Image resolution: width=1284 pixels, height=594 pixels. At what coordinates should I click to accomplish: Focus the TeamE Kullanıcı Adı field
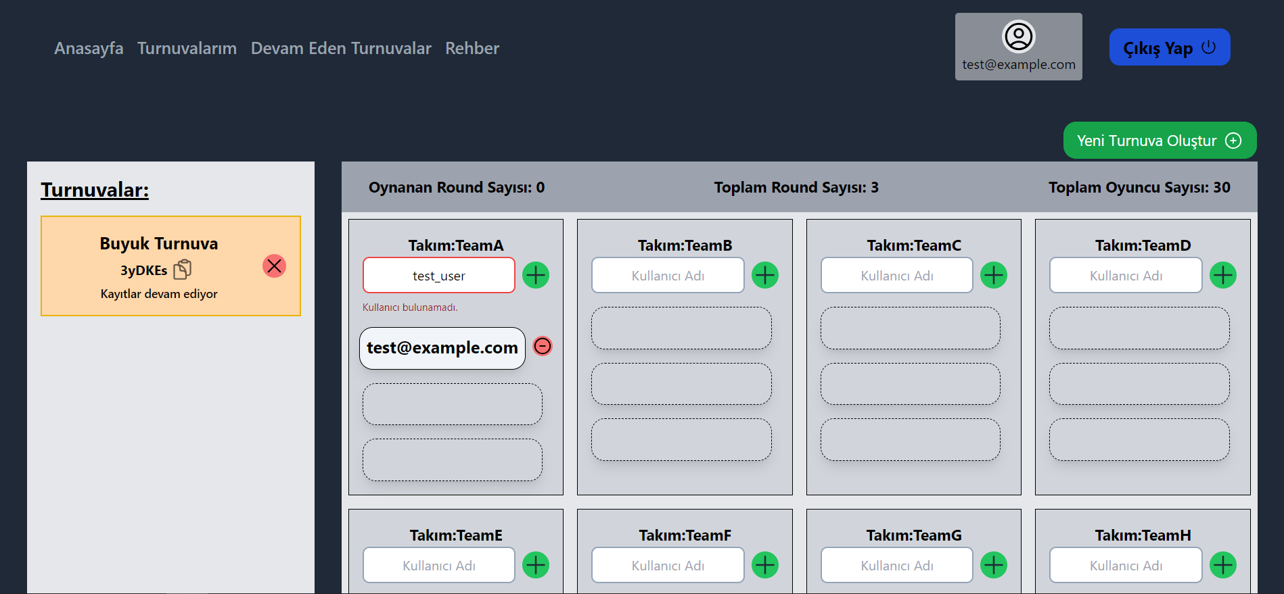[438, 565]
